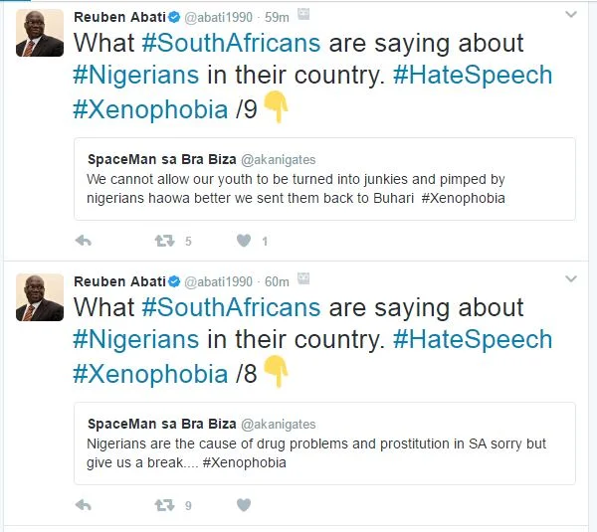The height and width of the screenshot is (532, 597).
Task: Click #HateSpeech hashtag in the first tweet
Action: 472,76
